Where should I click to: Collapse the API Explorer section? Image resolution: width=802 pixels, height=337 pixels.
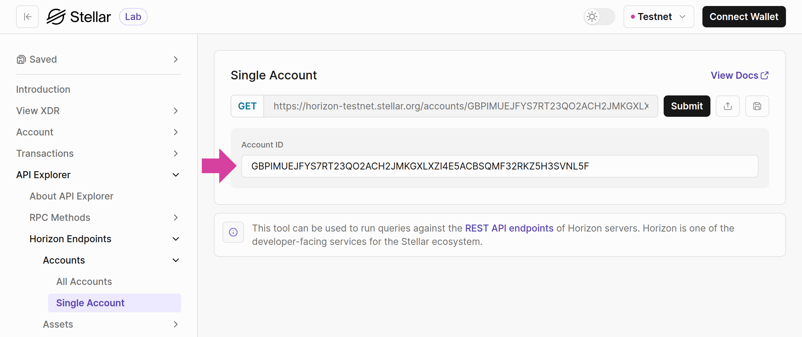click(175, 175)
